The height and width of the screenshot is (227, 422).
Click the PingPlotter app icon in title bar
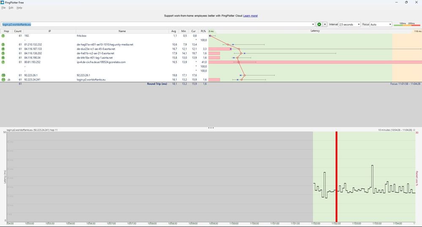3,3
